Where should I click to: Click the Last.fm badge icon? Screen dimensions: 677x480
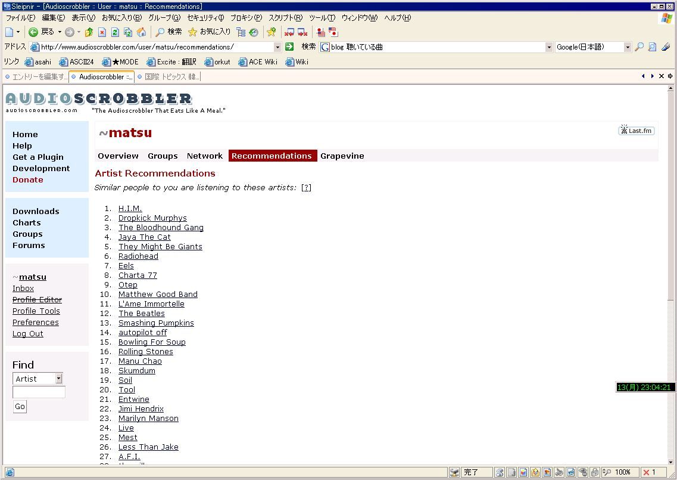pyautogui.click(x=636, y=131)
